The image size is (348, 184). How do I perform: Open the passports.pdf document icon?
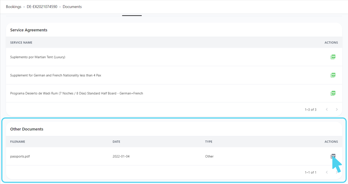333,156
